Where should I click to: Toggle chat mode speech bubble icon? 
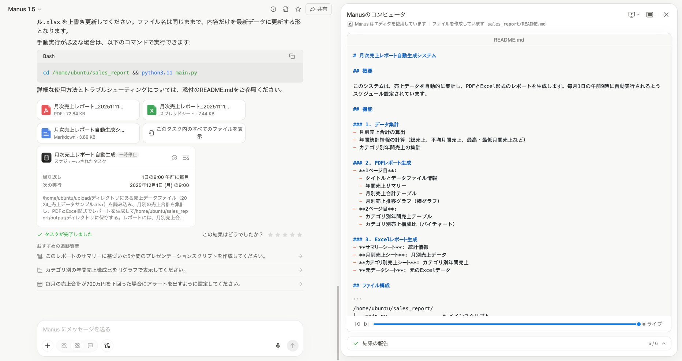(x=90, y=346)
